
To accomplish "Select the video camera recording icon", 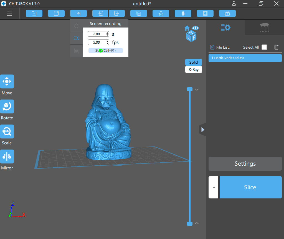I will pyautogui.click(x=77, y=38).
